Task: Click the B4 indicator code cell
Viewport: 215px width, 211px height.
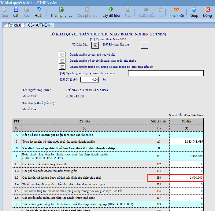Action: [159, 178]
